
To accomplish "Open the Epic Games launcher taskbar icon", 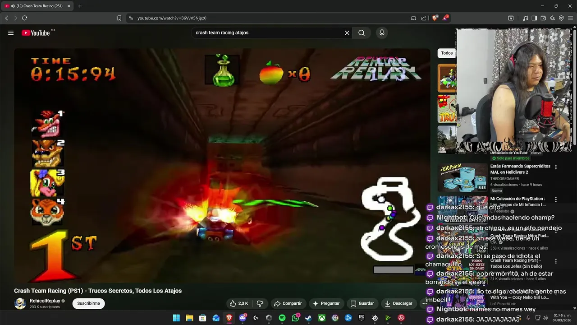I will (x=362, y=318).
